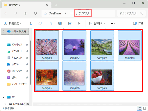Click the pin icon beside ビデオ
148x111 pixels.
(27, 78)
